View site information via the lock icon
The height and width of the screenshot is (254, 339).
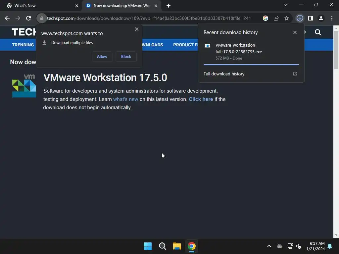tap(41, 19)
